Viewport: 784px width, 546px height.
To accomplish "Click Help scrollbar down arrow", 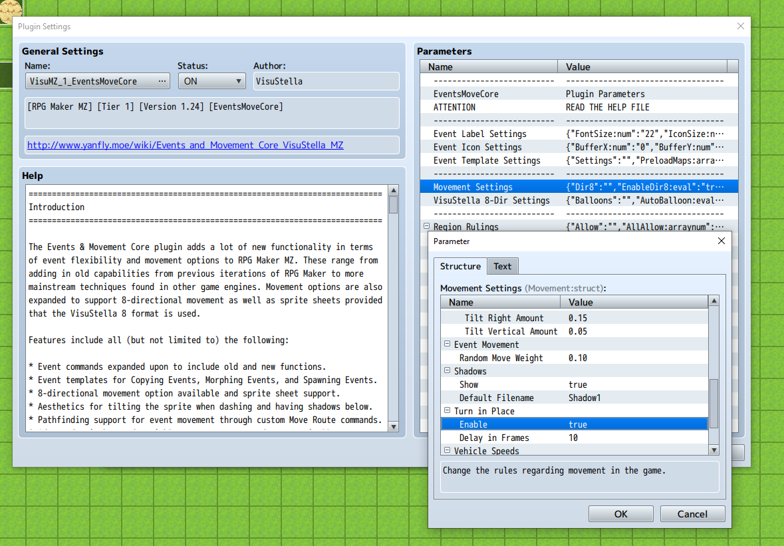I will [394, 426].
